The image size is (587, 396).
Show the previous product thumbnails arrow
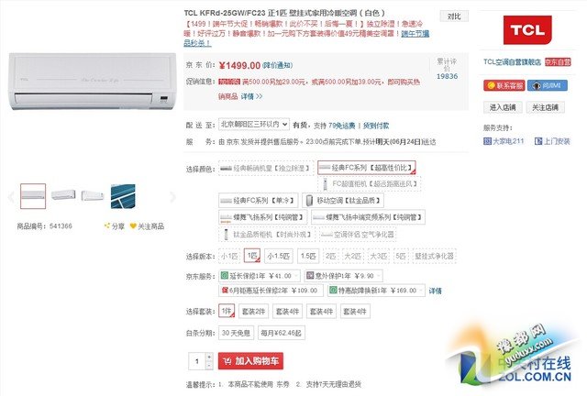pyautogui.click(x=11, y=196)
